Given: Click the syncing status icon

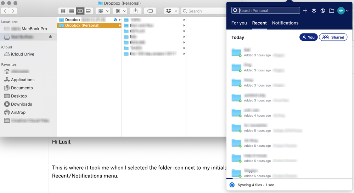Looking at the screenshot, I should coord(232,185).
